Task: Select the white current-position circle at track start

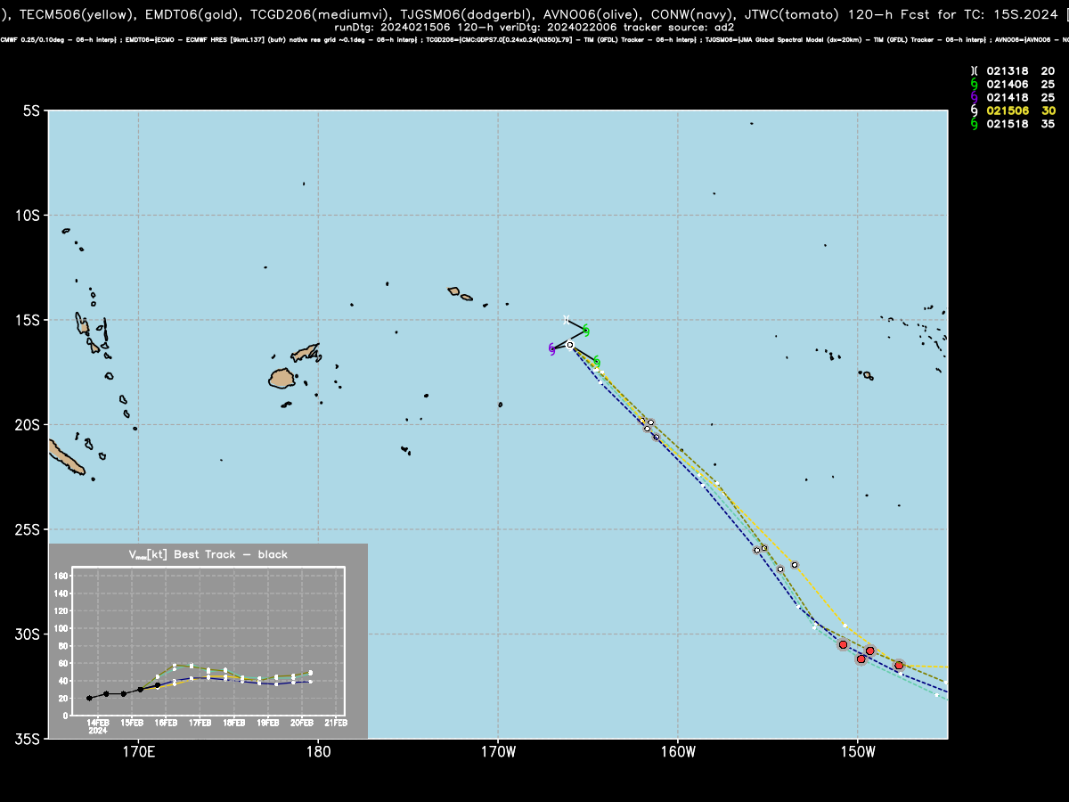Action: point(570,345)
